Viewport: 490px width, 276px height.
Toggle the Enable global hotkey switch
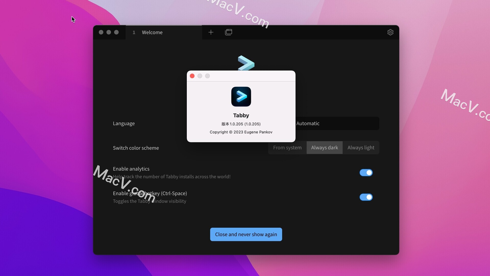point(366,197)
